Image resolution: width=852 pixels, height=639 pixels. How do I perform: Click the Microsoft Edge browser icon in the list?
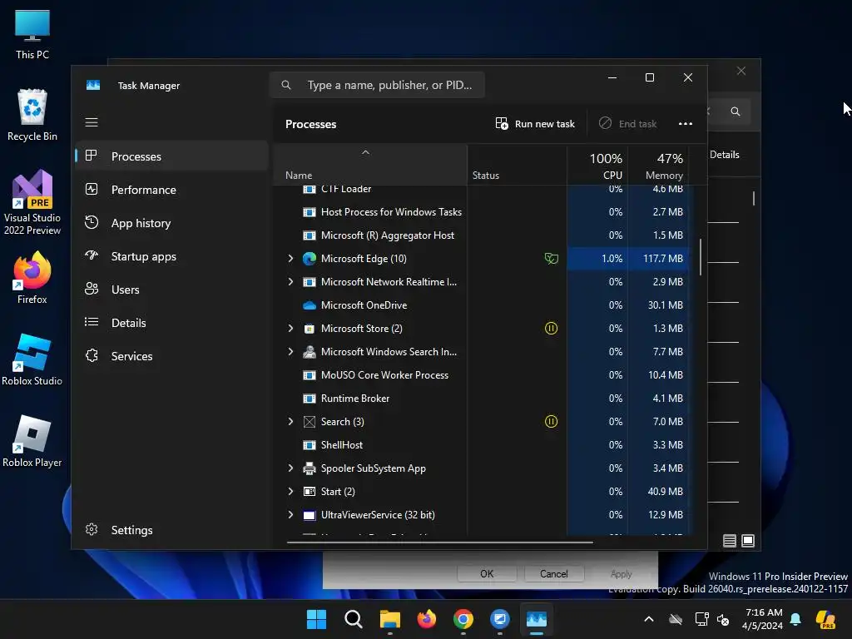click(x=310, y=259)
